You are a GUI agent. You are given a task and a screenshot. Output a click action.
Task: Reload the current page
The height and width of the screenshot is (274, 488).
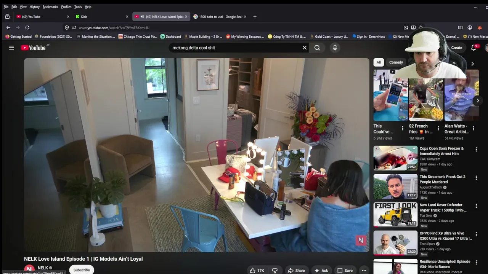pos(27,27)
